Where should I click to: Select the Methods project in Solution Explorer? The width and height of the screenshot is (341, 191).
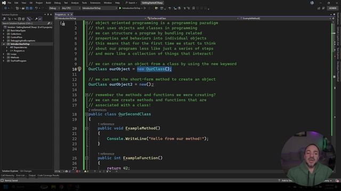[14, 57]
